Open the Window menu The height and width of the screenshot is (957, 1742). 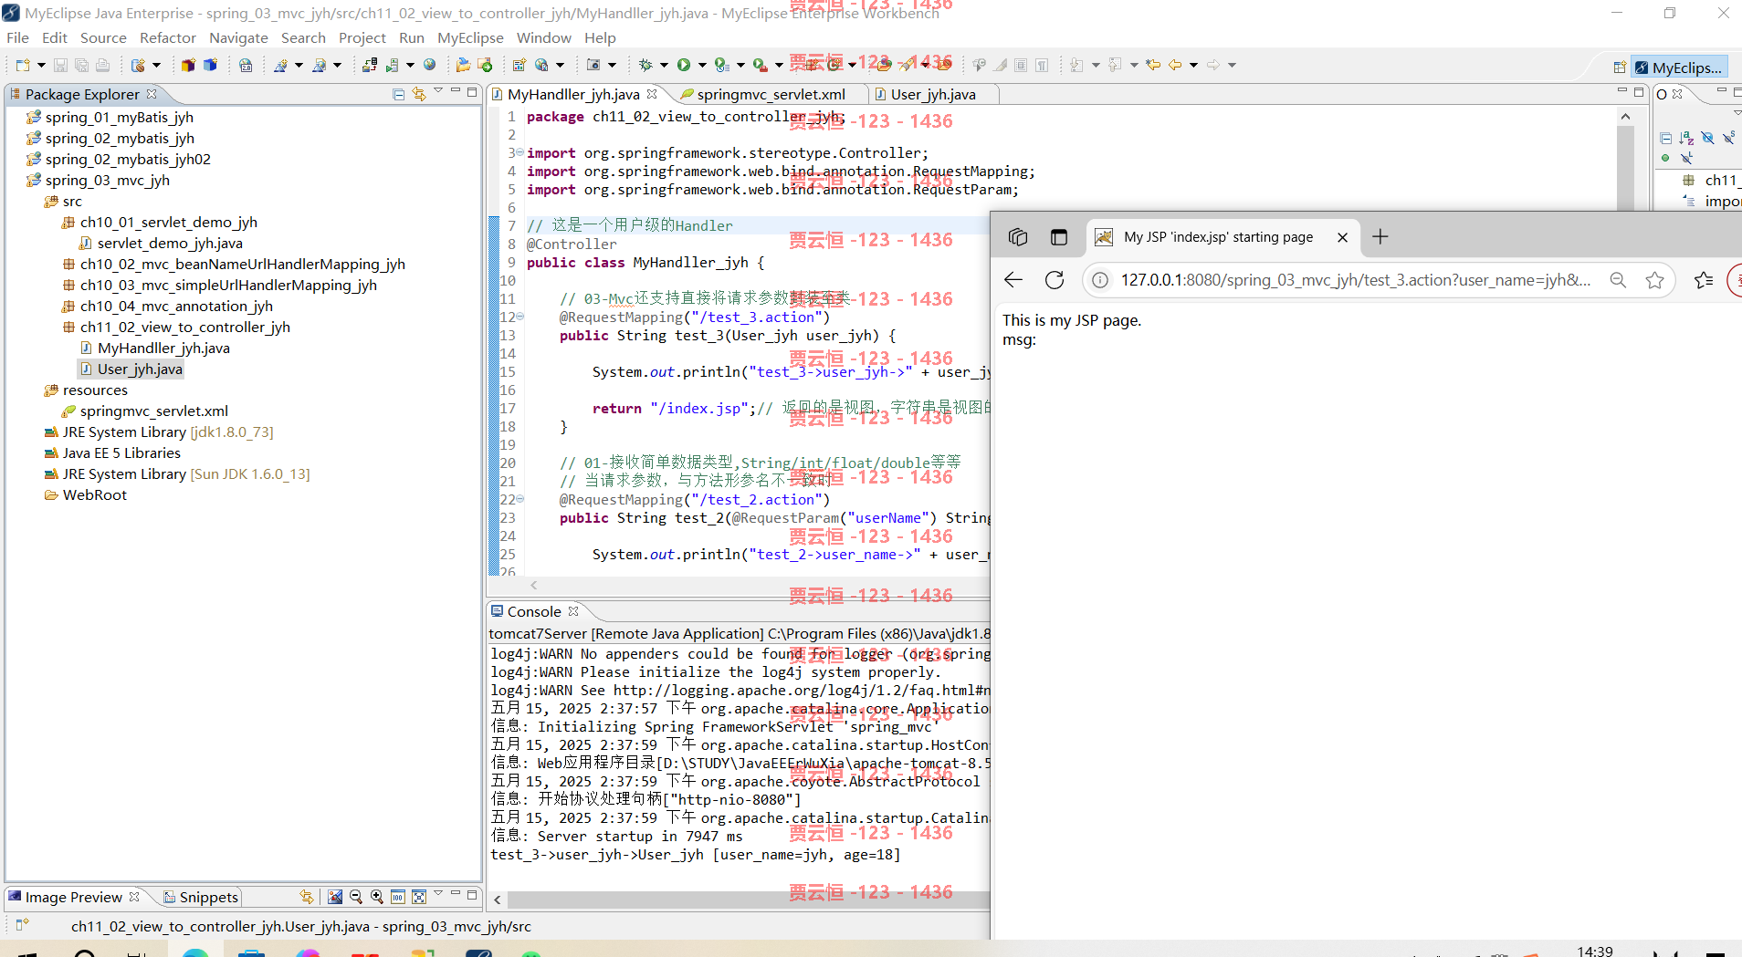pyautogui.click(x=543, y=37)
